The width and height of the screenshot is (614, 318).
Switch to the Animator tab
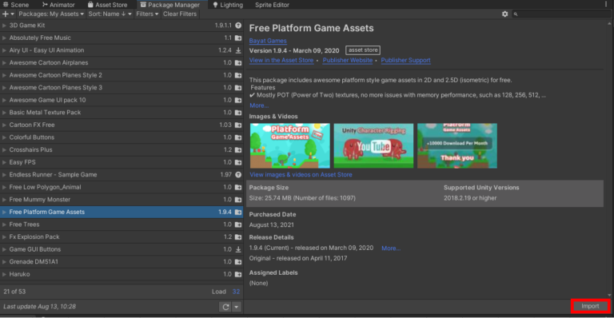(x=58, y=5)
